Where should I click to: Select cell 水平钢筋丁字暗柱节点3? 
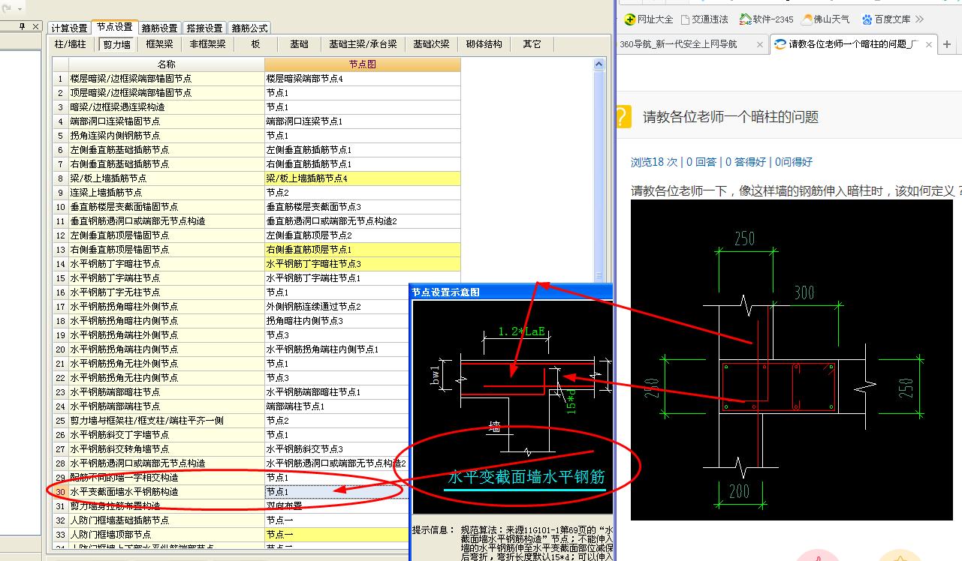tap(363, 264)
